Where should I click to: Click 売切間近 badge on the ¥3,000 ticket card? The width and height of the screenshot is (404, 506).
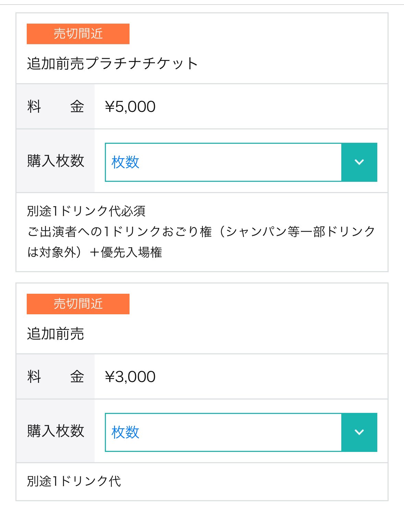coord(78,304)
